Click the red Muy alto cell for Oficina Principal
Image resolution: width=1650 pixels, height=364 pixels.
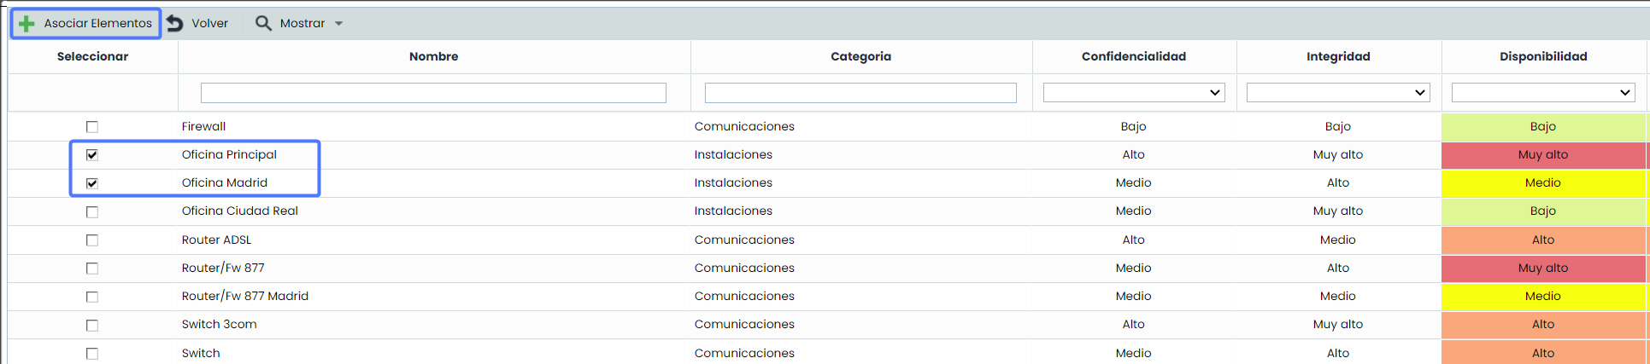click(x=1542, y=155)
